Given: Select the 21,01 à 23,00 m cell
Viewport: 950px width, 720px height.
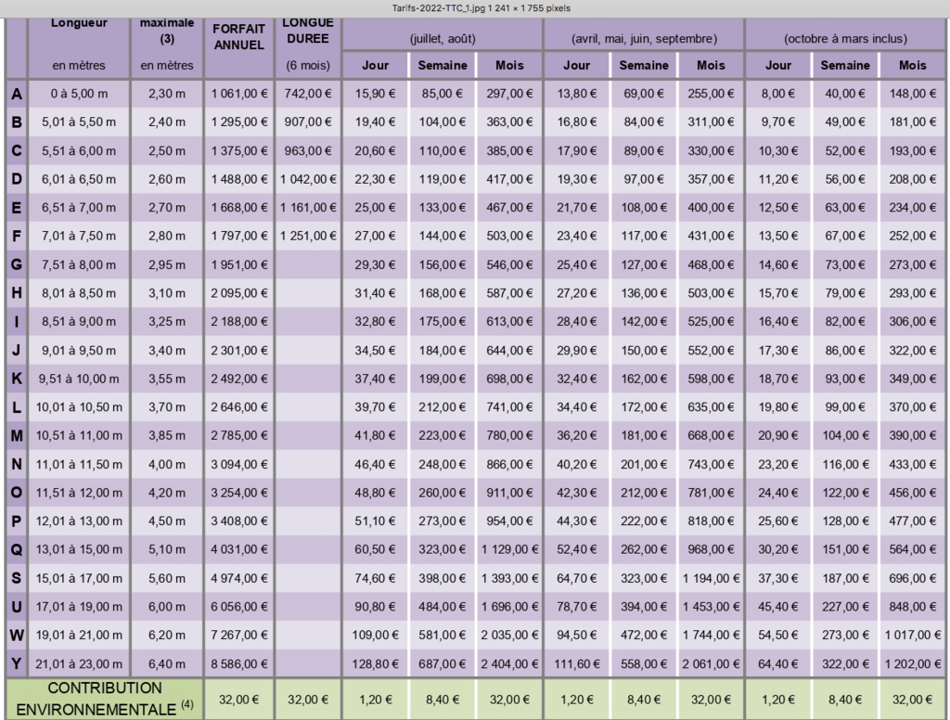Looking at the screenshot, I should pos(79,664).
